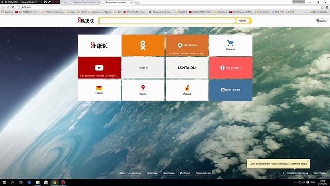Viewport: 330px width, 186px height.
Task: Open the Музыка music note tile
Action: (187, 90)
